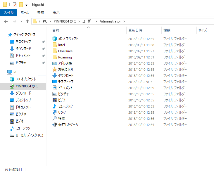214x173 pixels.
Task: Click the ピクチャ image icon in file list
Action: point(55,94)
